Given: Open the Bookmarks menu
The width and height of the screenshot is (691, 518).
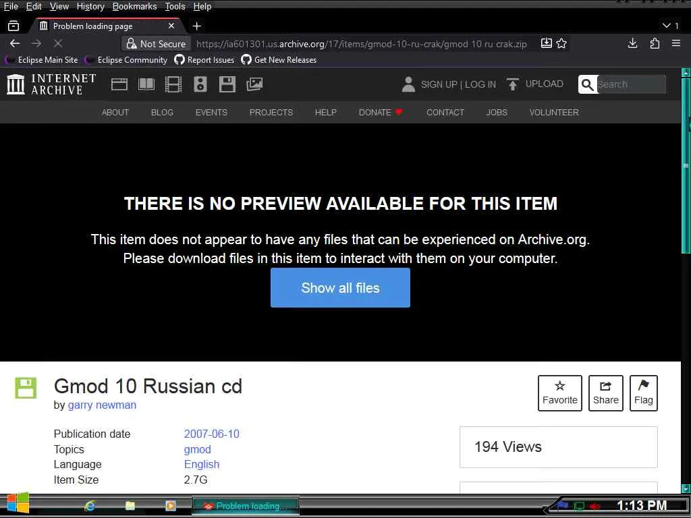Looking at the screenshot, I should (134, 6).
